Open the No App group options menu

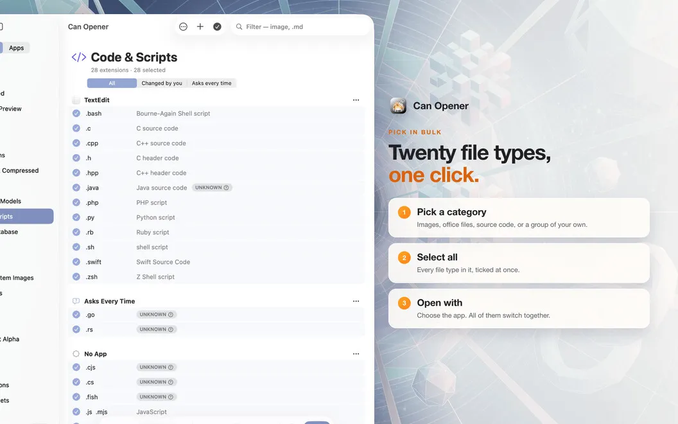[356, 354]
